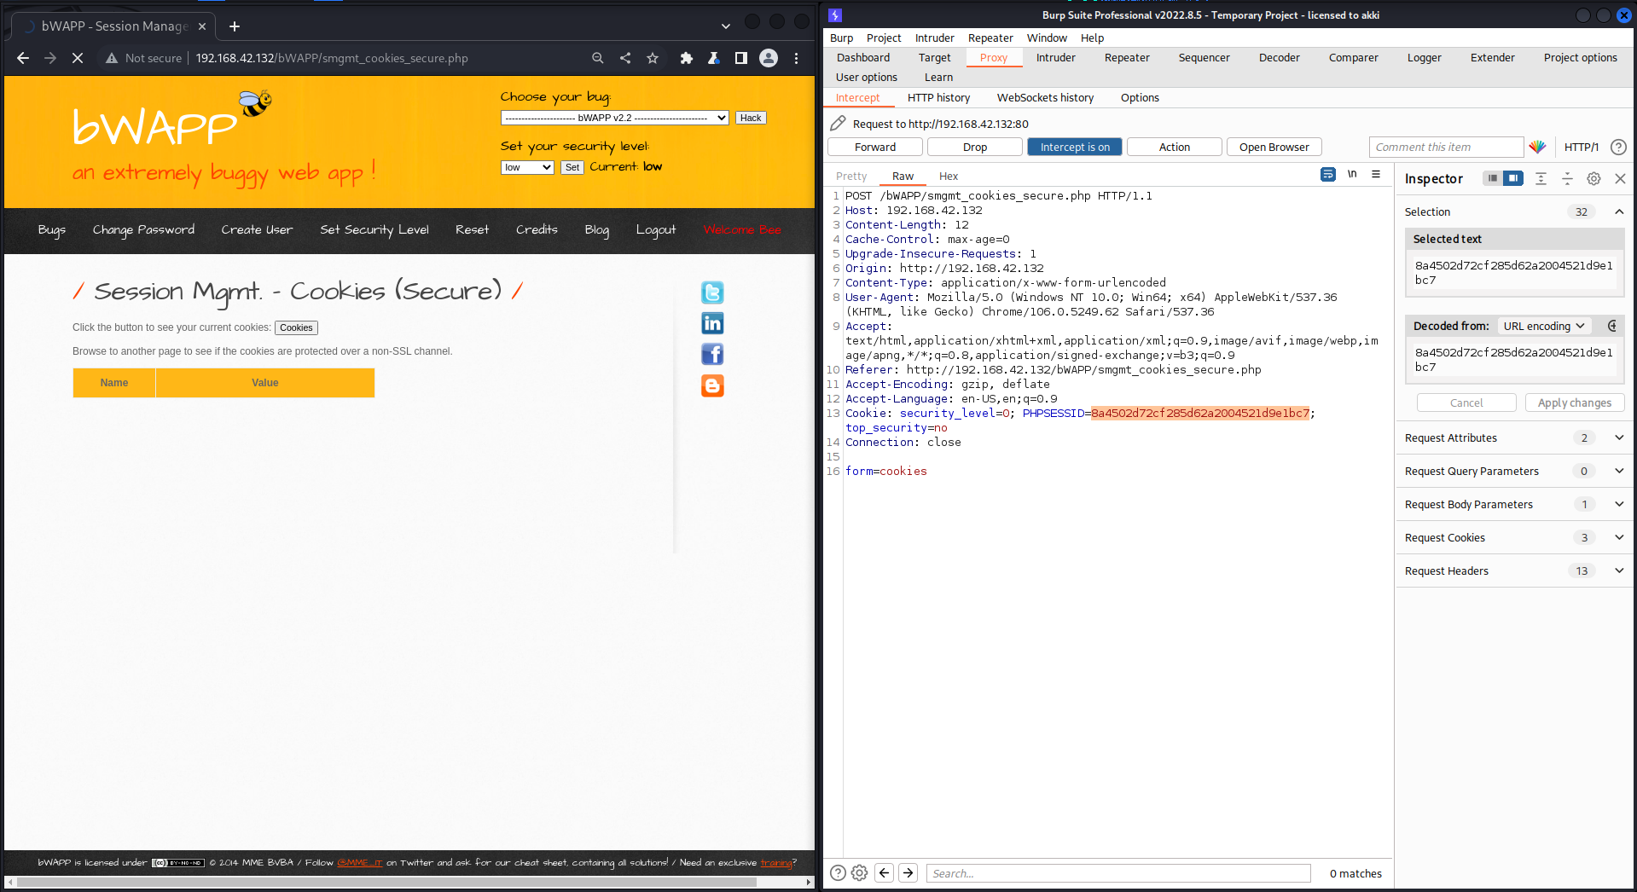Open the Choose your bug dropdown
The height and width of the screenshot is (892, 1637).
point(614,118)
